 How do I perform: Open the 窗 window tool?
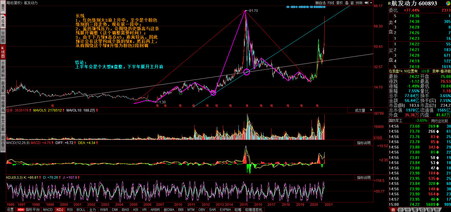pyautogui.click(x=352, y=3)
